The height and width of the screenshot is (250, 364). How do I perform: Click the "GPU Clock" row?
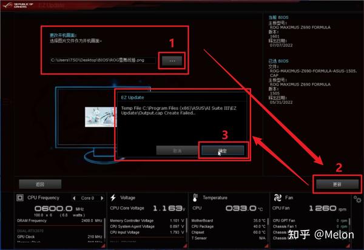click(x=59, y=237)
